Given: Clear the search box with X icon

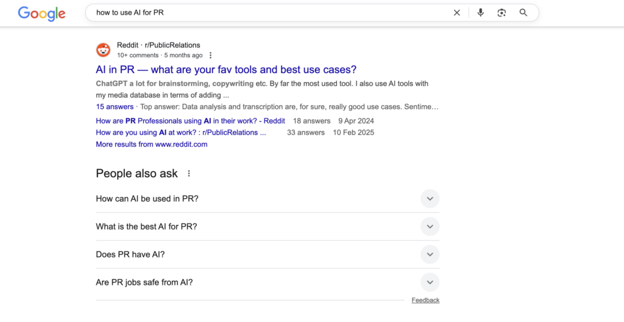Looking at the screenshot, I should tap(457, 13).
